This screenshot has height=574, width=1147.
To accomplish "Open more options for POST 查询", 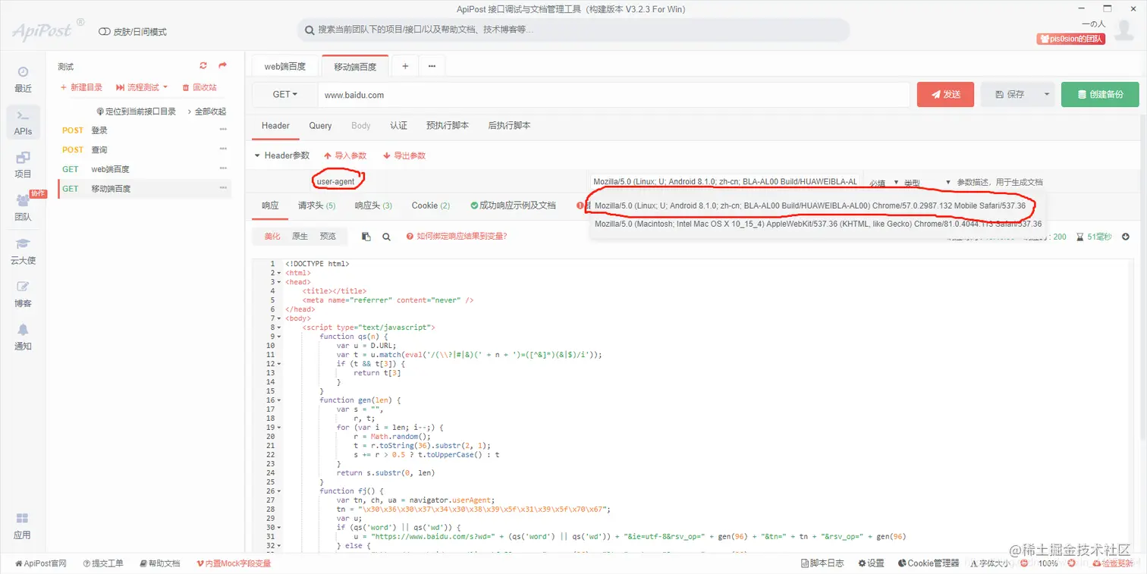I will tap(223, 149).
